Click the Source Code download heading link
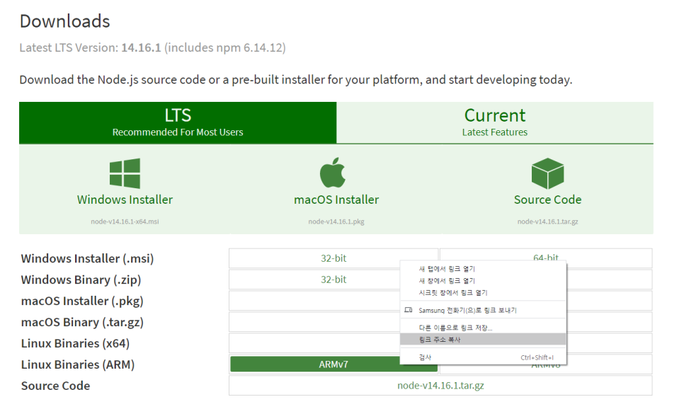684x409 pixels. (x=547, y=200)
